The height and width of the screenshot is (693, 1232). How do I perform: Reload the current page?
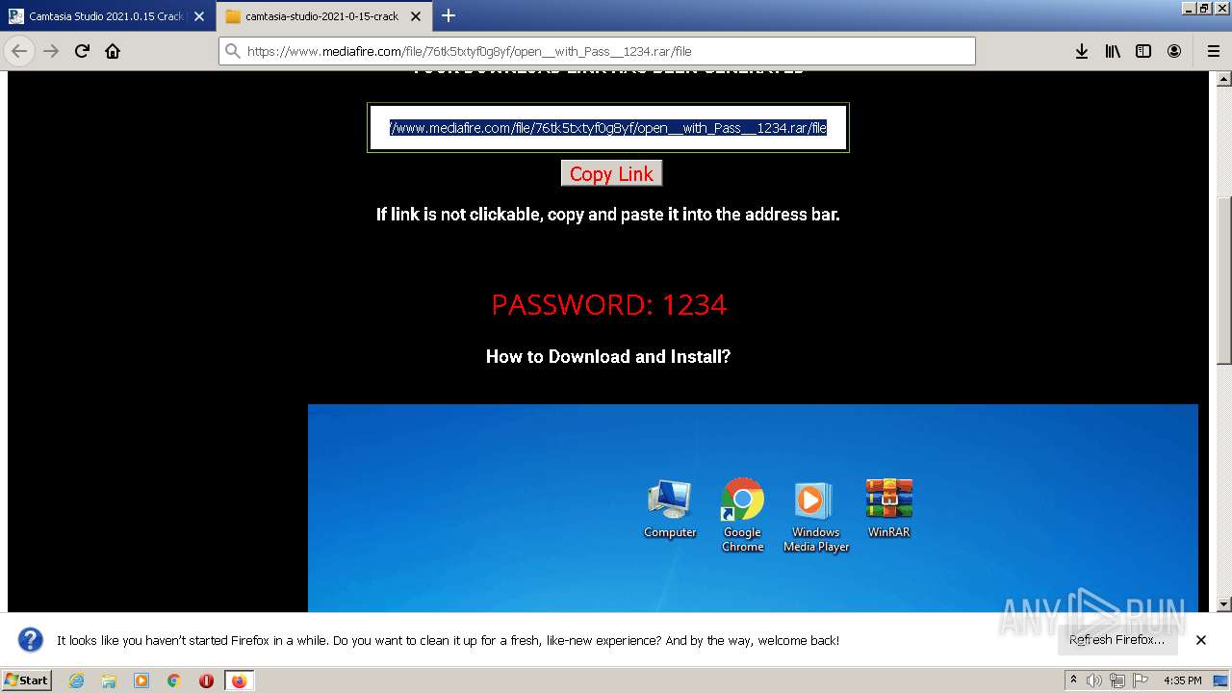(x=82, y=51)
